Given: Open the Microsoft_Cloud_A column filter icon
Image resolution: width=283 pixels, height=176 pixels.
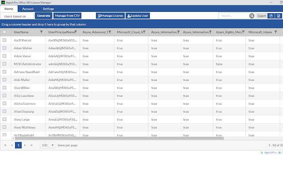Looking at the screenshot, I should [x=144, y=32].
